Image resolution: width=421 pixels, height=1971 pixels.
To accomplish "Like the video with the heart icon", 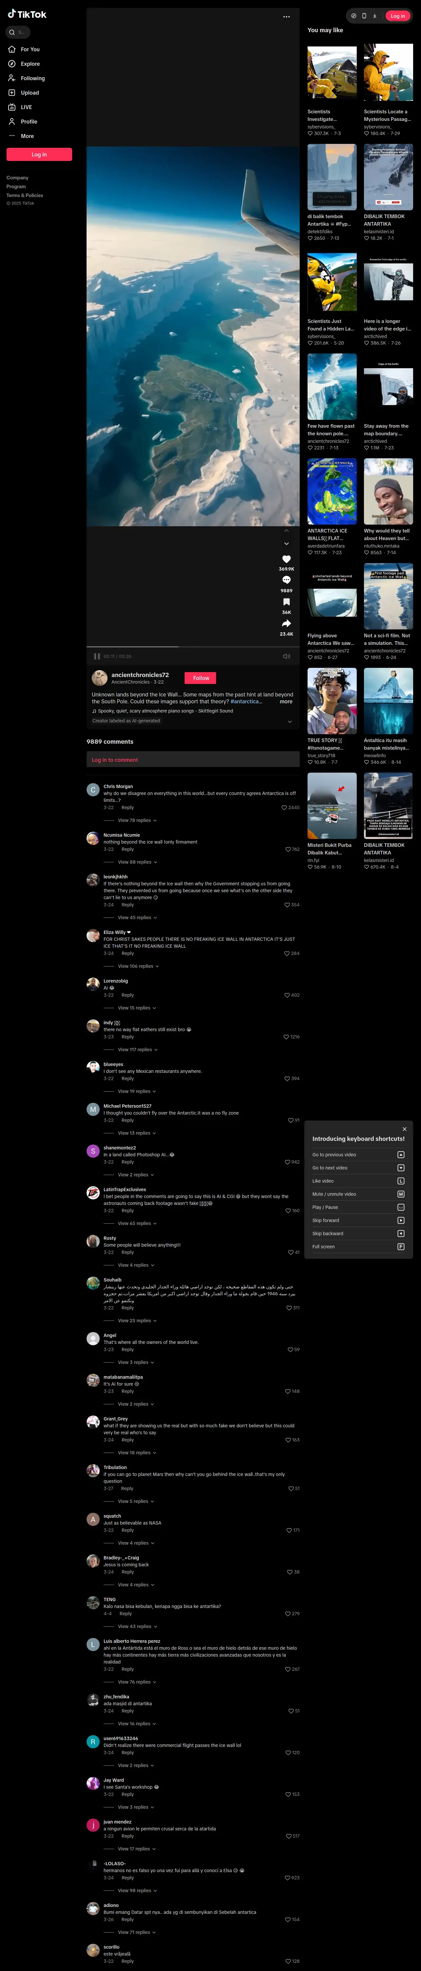I will (286, 559).
